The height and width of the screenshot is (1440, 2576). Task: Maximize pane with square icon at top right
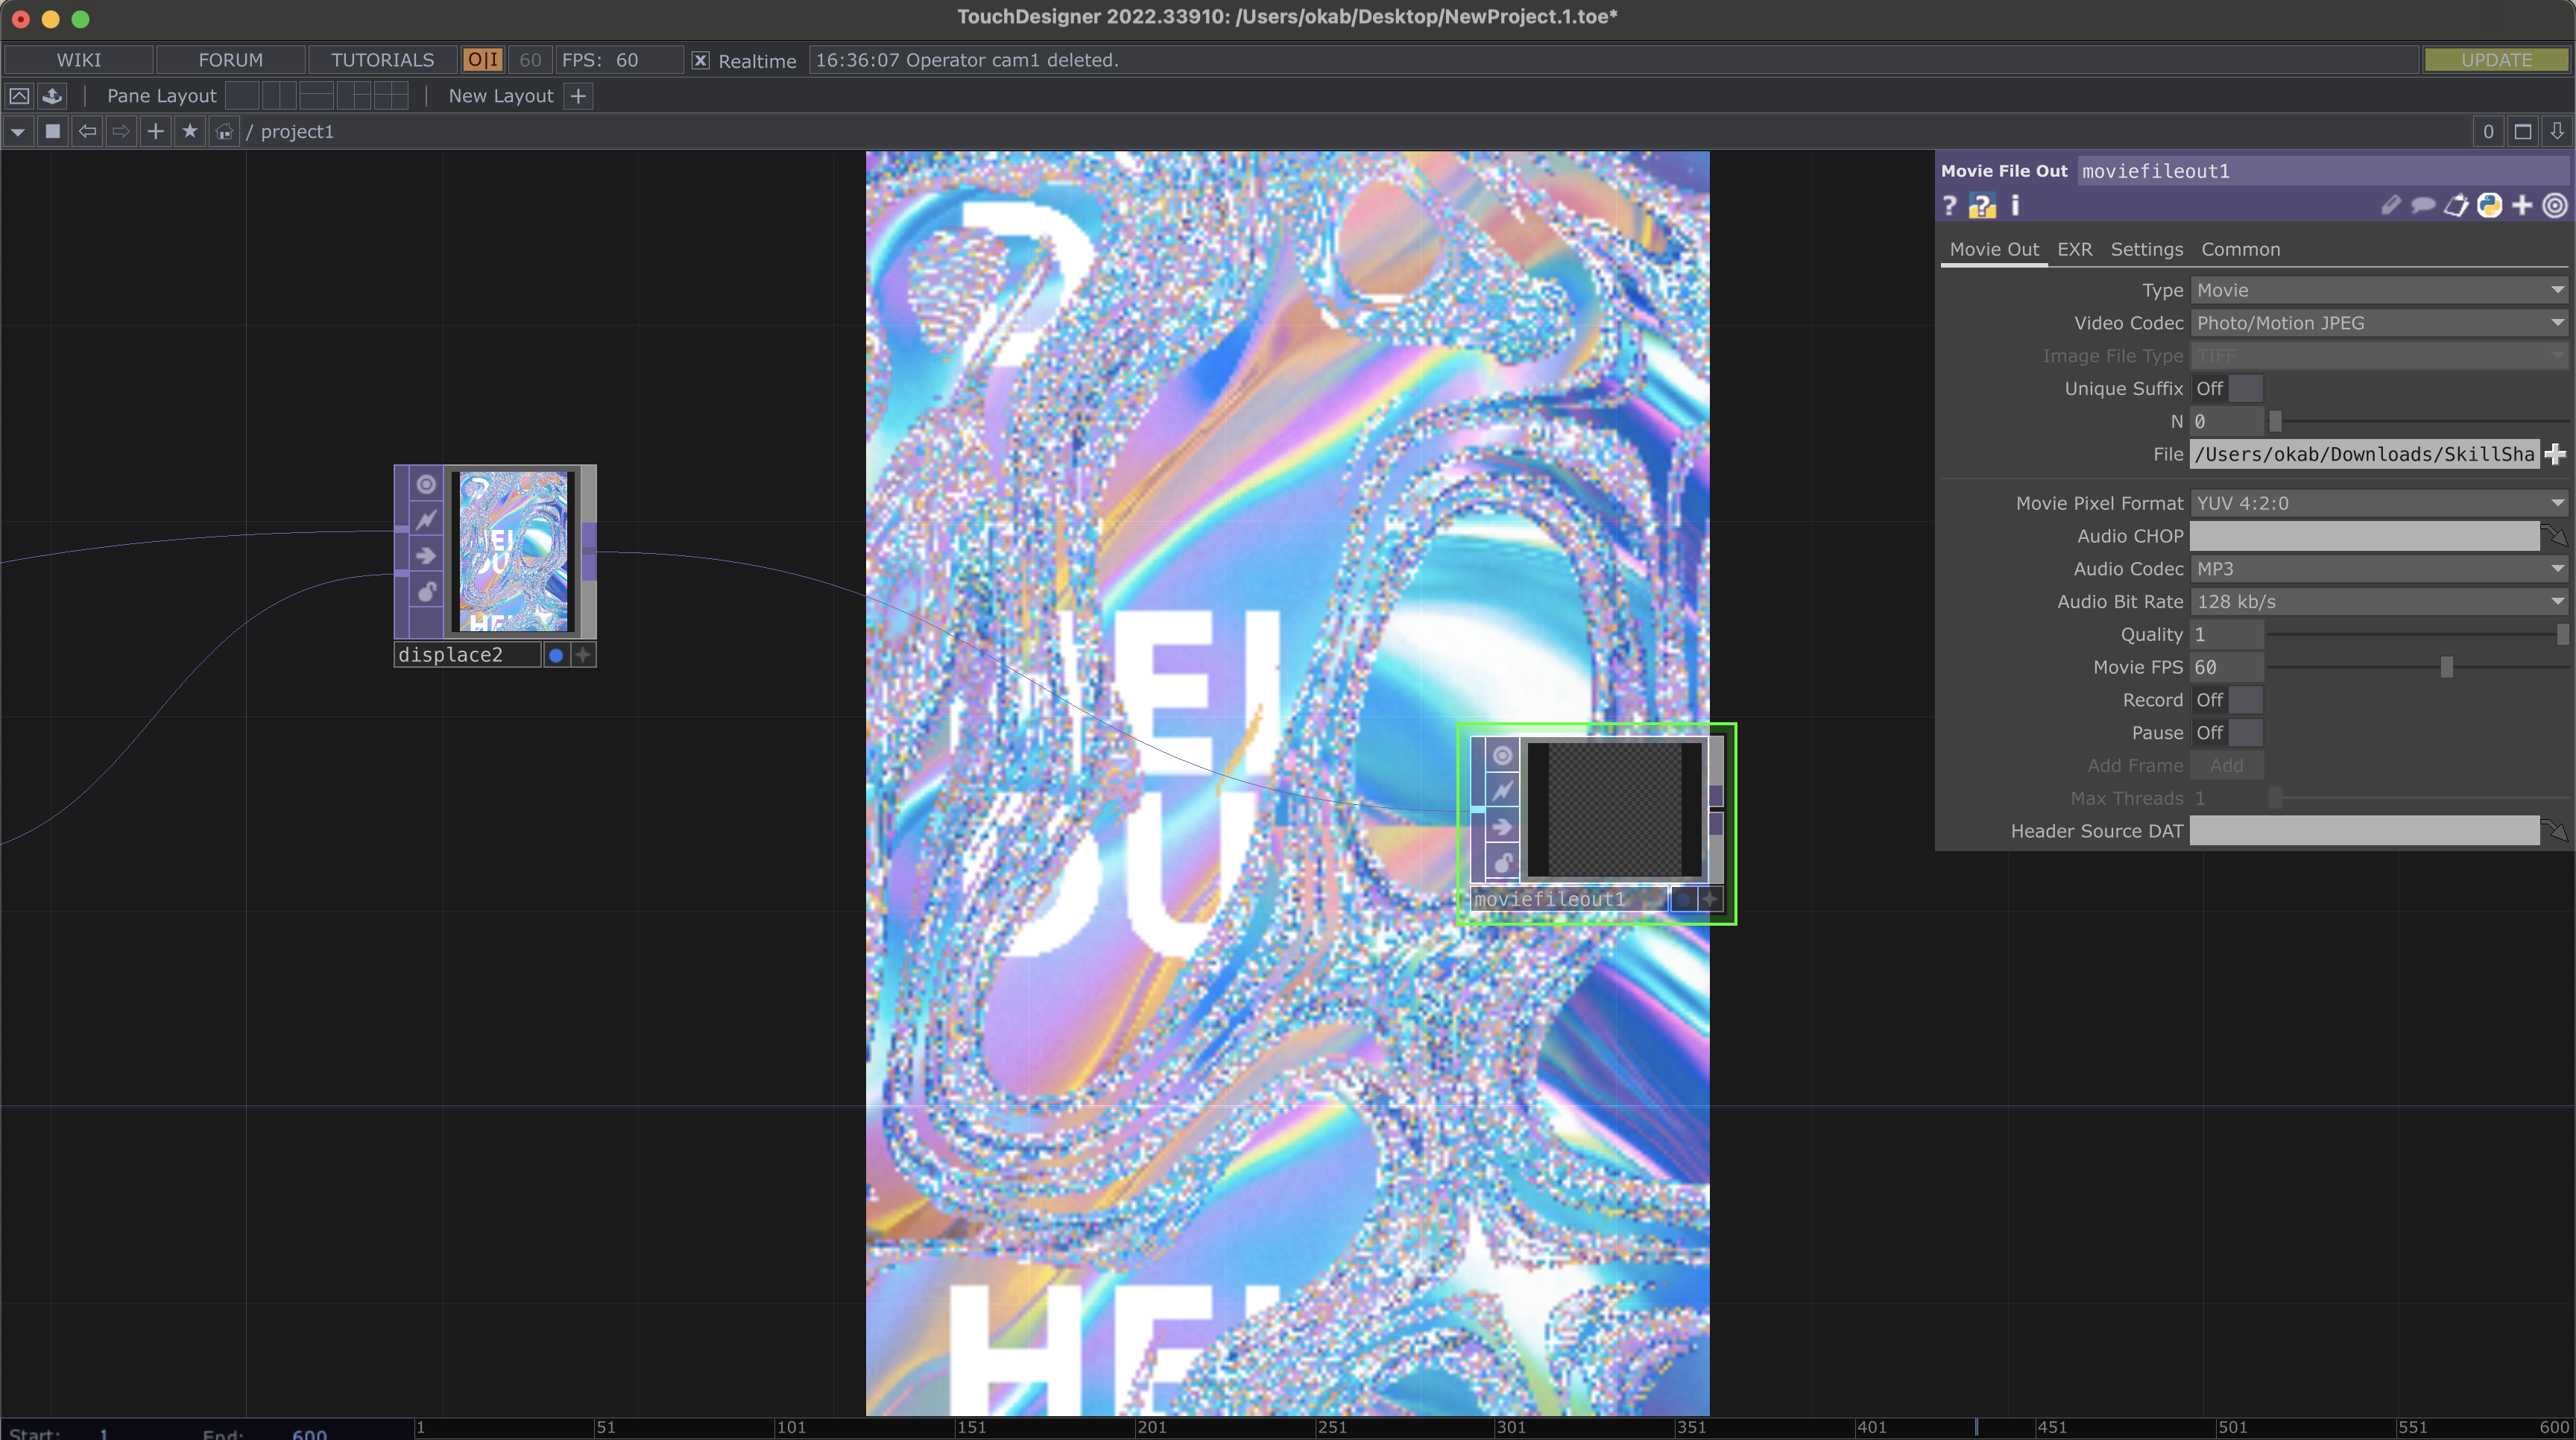[x=2523, y=132]
